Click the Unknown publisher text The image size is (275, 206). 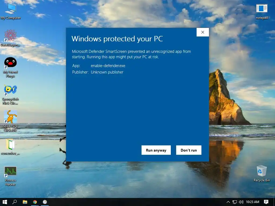pos(107,72)
